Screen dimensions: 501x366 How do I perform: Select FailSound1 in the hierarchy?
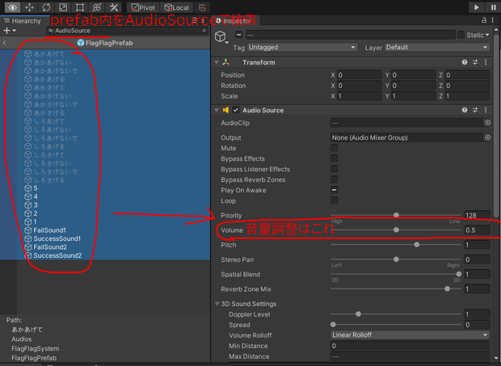49,230
